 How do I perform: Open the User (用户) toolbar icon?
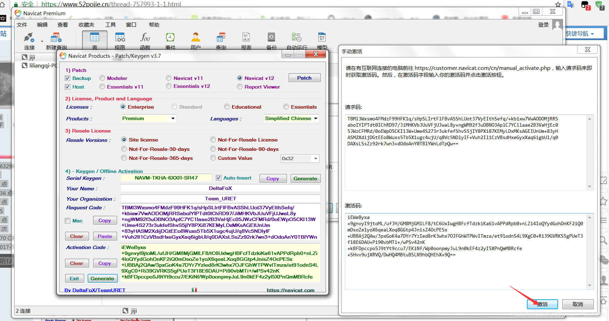pos(196,40)
